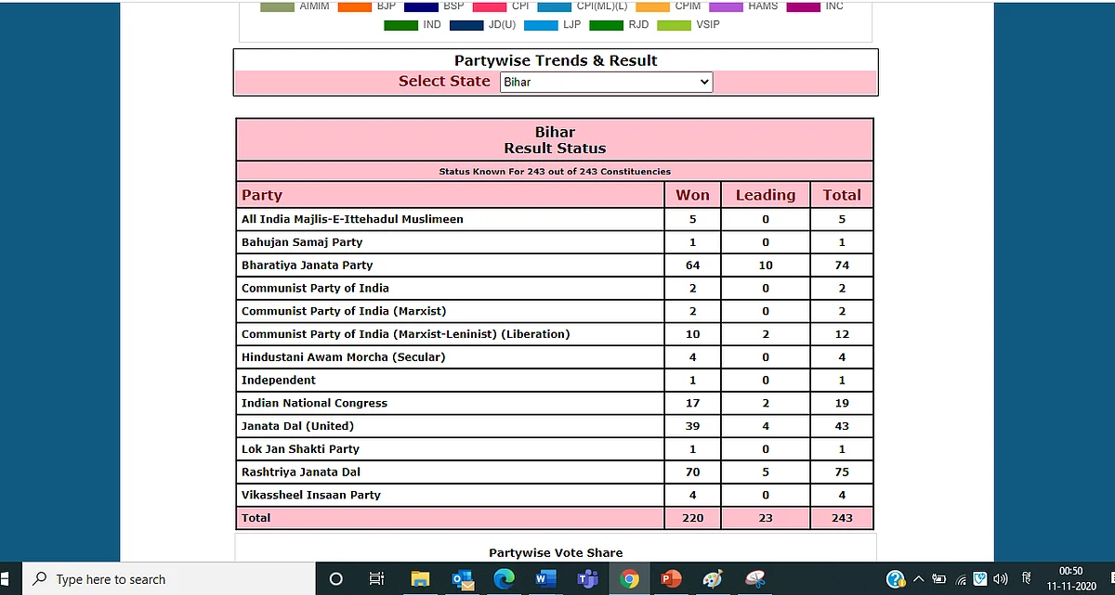Click BJP's Total value 74
The height and width of the screenshot is (595, 1115).
(842, 265)
